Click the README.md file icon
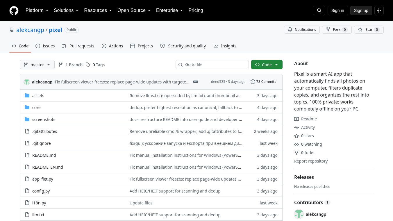The image size is (393, 221). [x=27, y=155]
